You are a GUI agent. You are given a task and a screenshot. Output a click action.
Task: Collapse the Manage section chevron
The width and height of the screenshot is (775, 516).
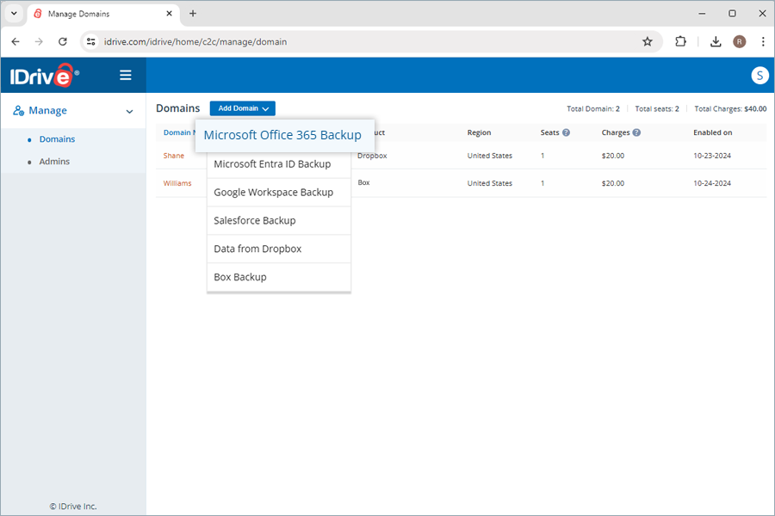click(x=129, y=111)
